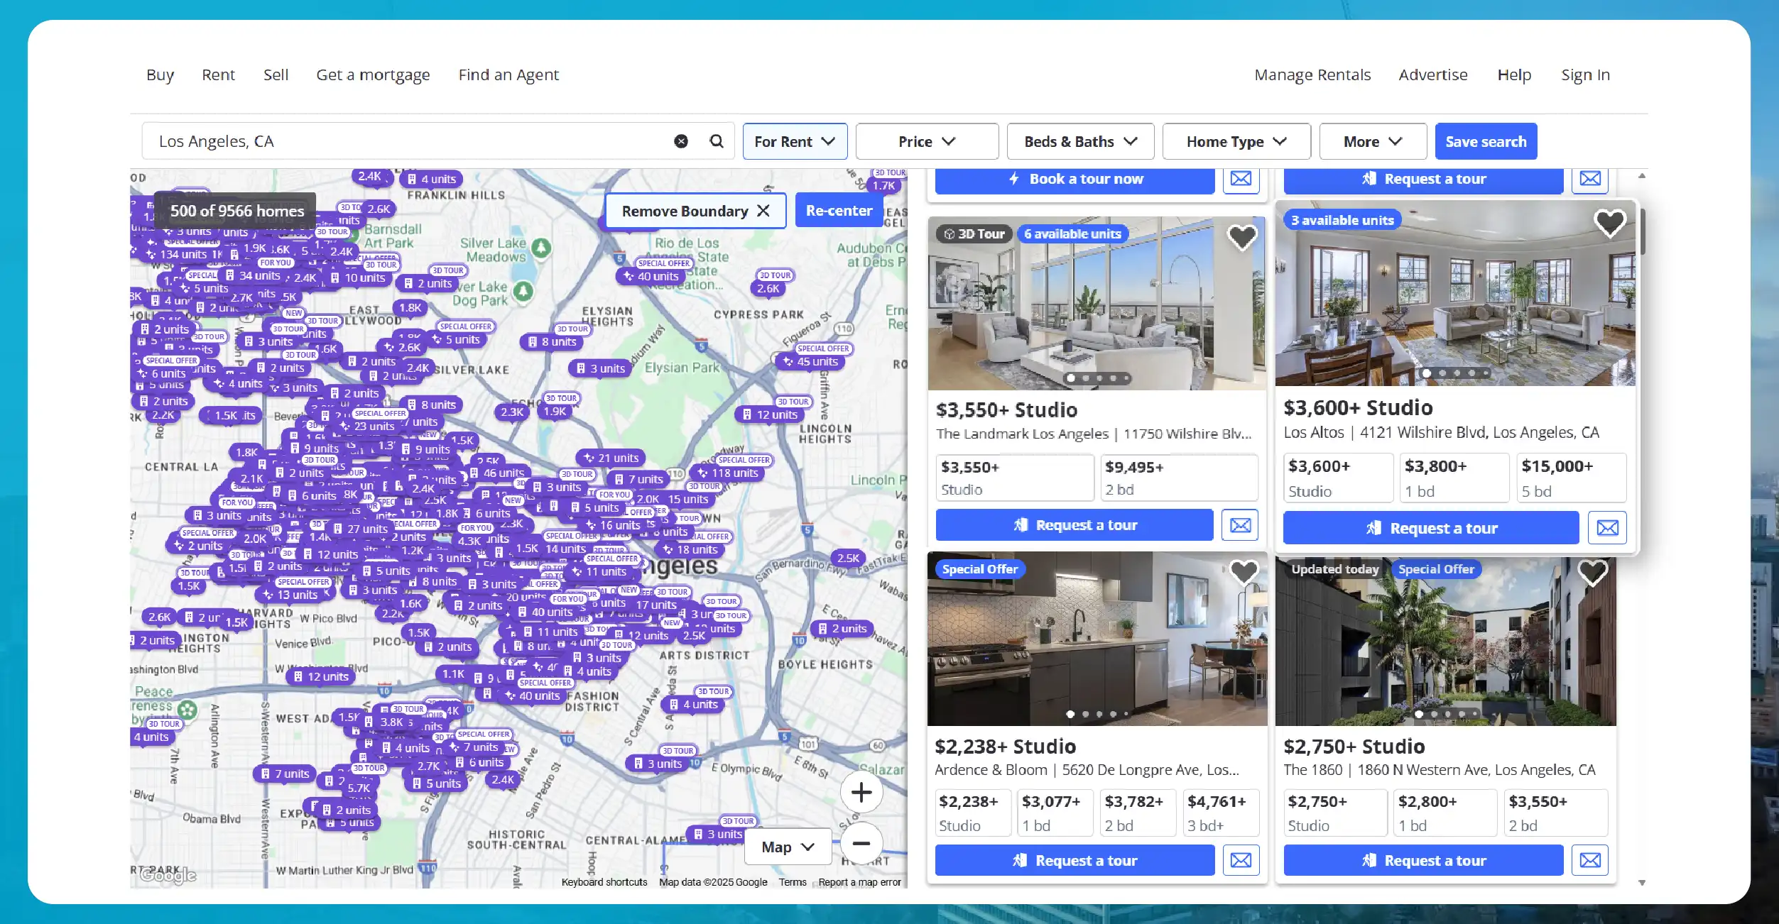Favorite The Landmark Los Angeles listing
Image resolution: width=1779 pixels, height=924 pixels.
(x=1242, y=237)
